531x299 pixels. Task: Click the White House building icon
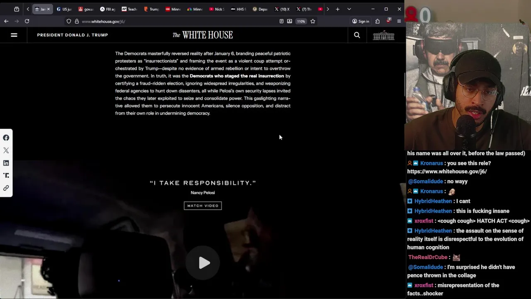384,36
